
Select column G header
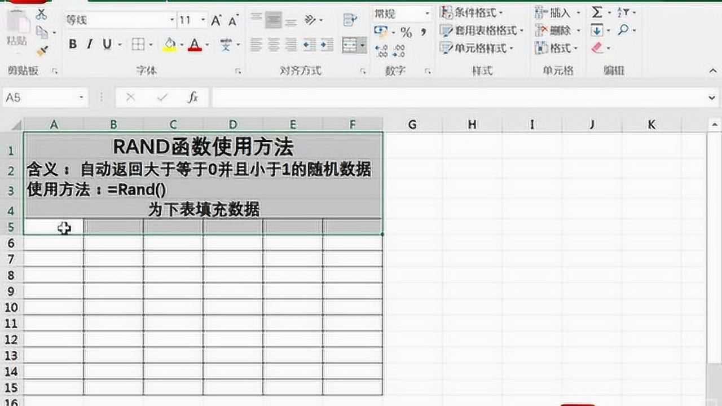pos(412,125)
